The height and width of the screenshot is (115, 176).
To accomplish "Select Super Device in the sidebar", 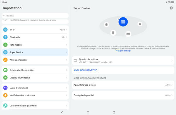I will coord(35,52).
